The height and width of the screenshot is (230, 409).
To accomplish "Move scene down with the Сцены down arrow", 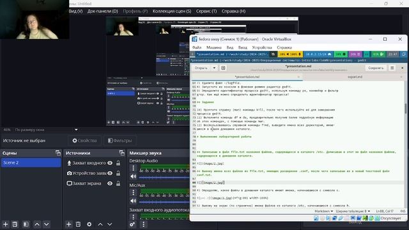I will (47, 224).
